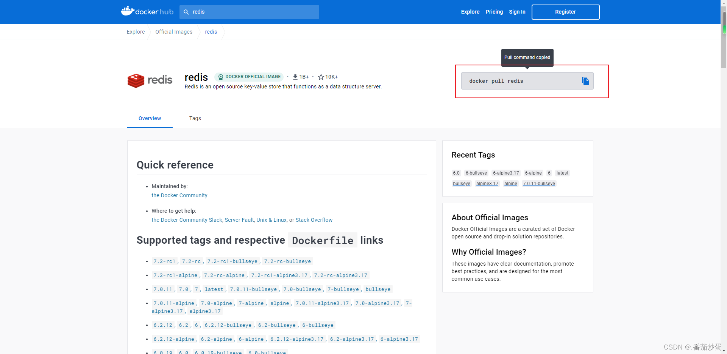Select recent tag 6-bullseye
Image resolution: width=727 pixels, height=354 pixels.
476,173
